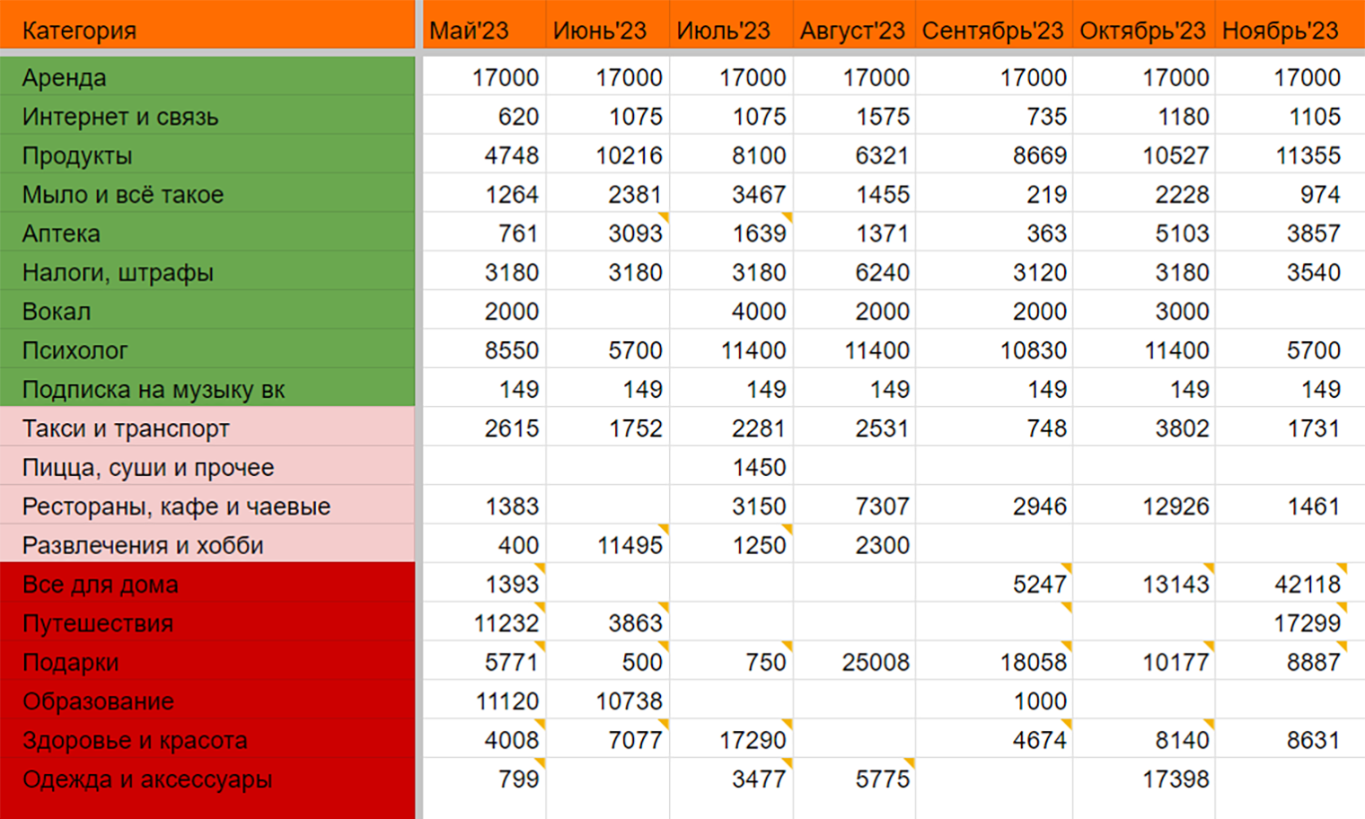Click the Пицца, суши и прочее cell
This screenshot has height=819, width=1365.
pyautogui.click(x=207, y=466)
